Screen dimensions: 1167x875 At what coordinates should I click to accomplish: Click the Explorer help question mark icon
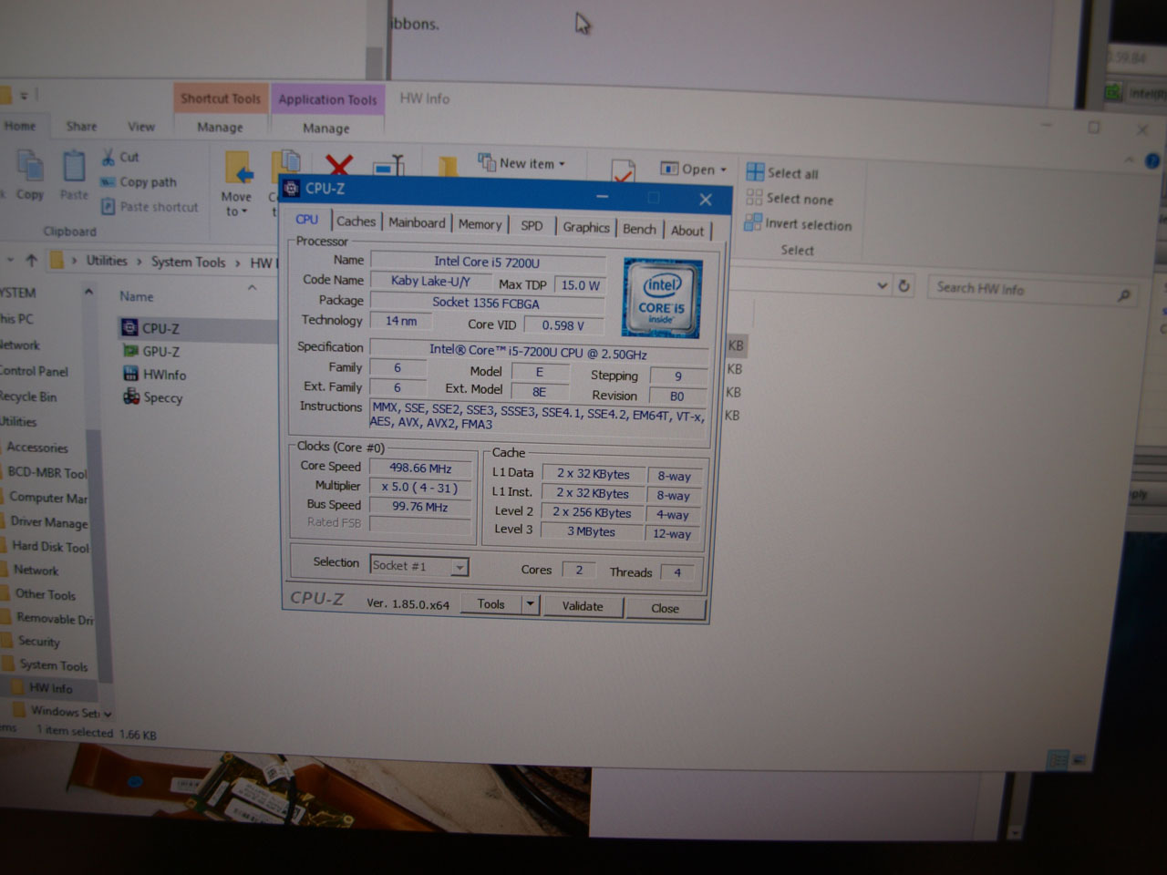click(1152, 161)
